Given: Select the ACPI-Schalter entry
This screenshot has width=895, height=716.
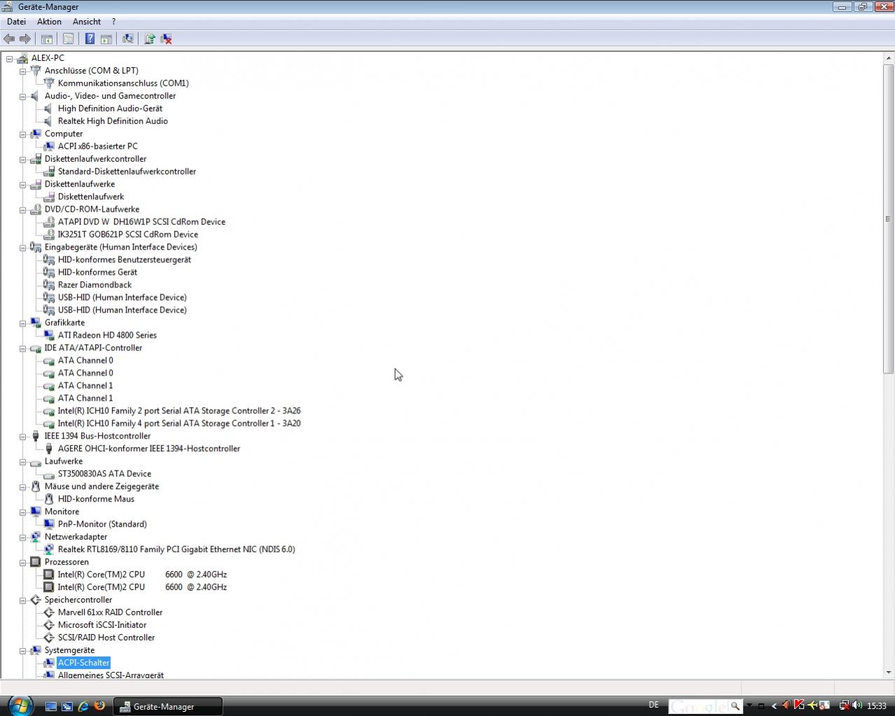Looking at the screenshot, I should pos(83,663).
